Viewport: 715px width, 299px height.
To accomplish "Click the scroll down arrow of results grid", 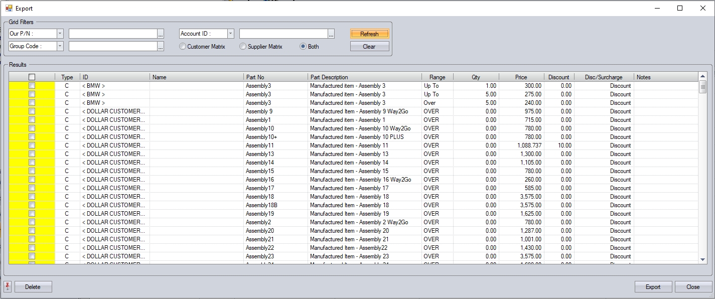I will pos(702,259).
